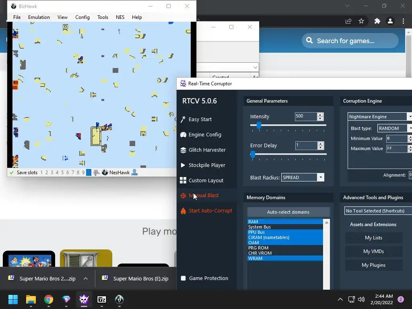Click Intensity value field 500
The height and width of the screenshot is (309, 412).
[306, 116]
